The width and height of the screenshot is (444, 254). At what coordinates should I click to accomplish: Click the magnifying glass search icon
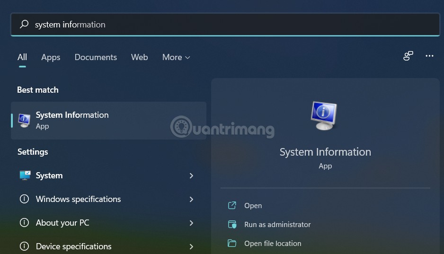point(24,24)
